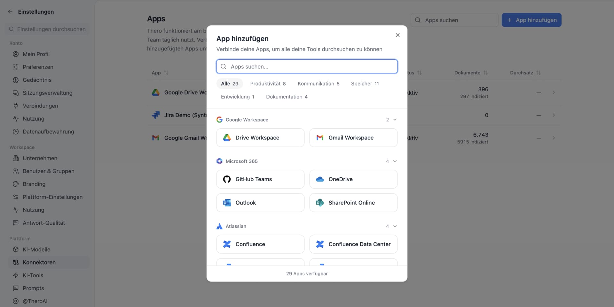Viewport: 614px width, 307px height.
Task: Collapse the Google Workspace group
Action: coord(395,120)
